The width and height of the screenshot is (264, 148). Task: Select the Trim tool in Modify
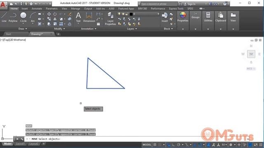point(61,14)
